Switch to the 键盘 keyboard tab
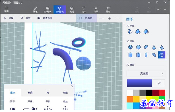Image resolution: width=175 pixels, height=112 pixels. click(x=65, y=93)
